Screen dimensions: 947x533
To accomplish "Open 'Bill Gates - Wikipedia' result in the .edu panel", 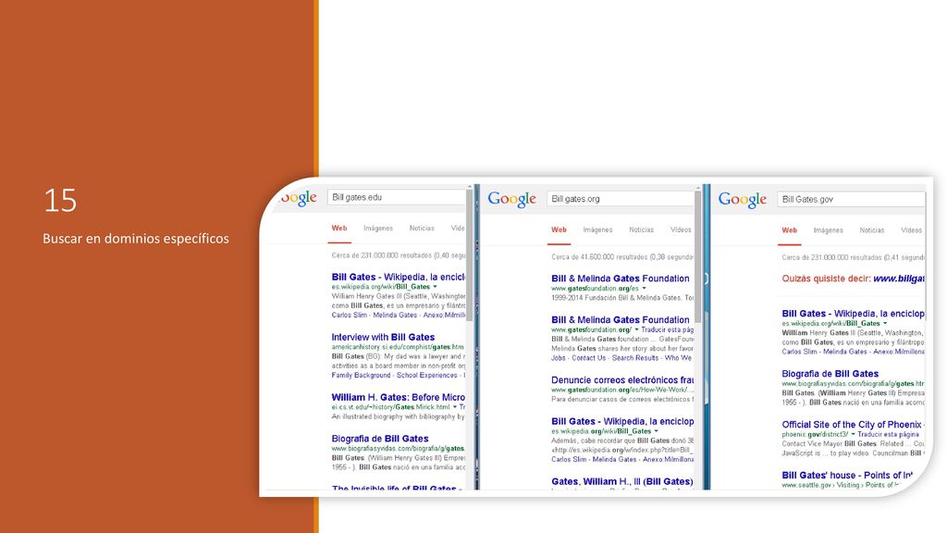I will tap(398, 277).
